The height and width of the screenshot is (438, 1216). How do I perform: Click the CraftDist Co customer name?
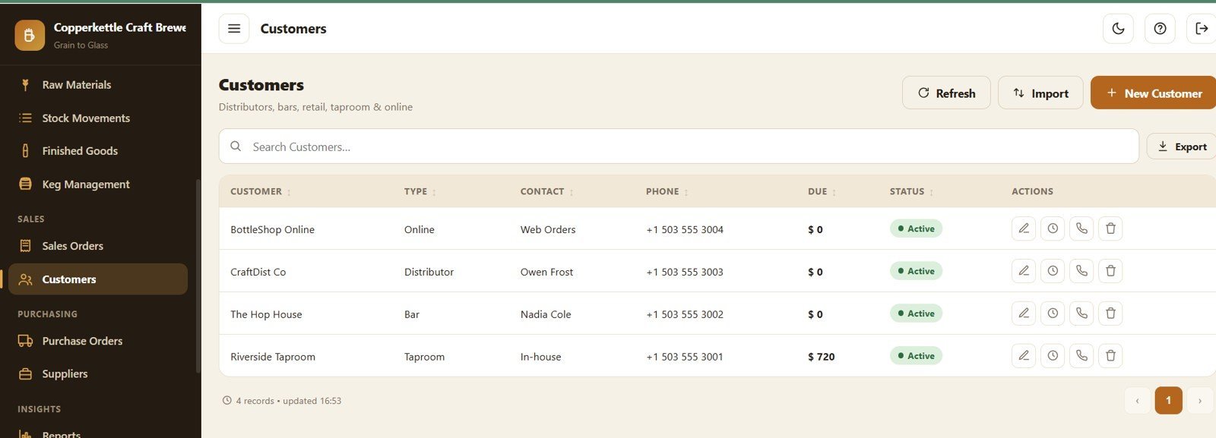[258, 272]
